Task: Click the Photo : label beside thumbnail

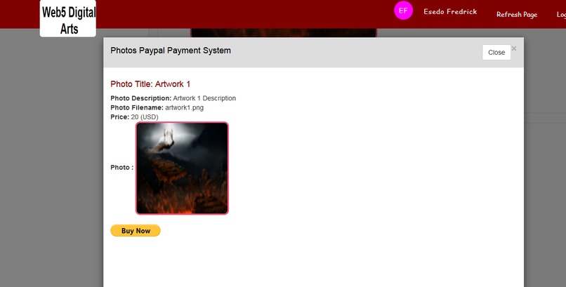Action: [122, 168]
